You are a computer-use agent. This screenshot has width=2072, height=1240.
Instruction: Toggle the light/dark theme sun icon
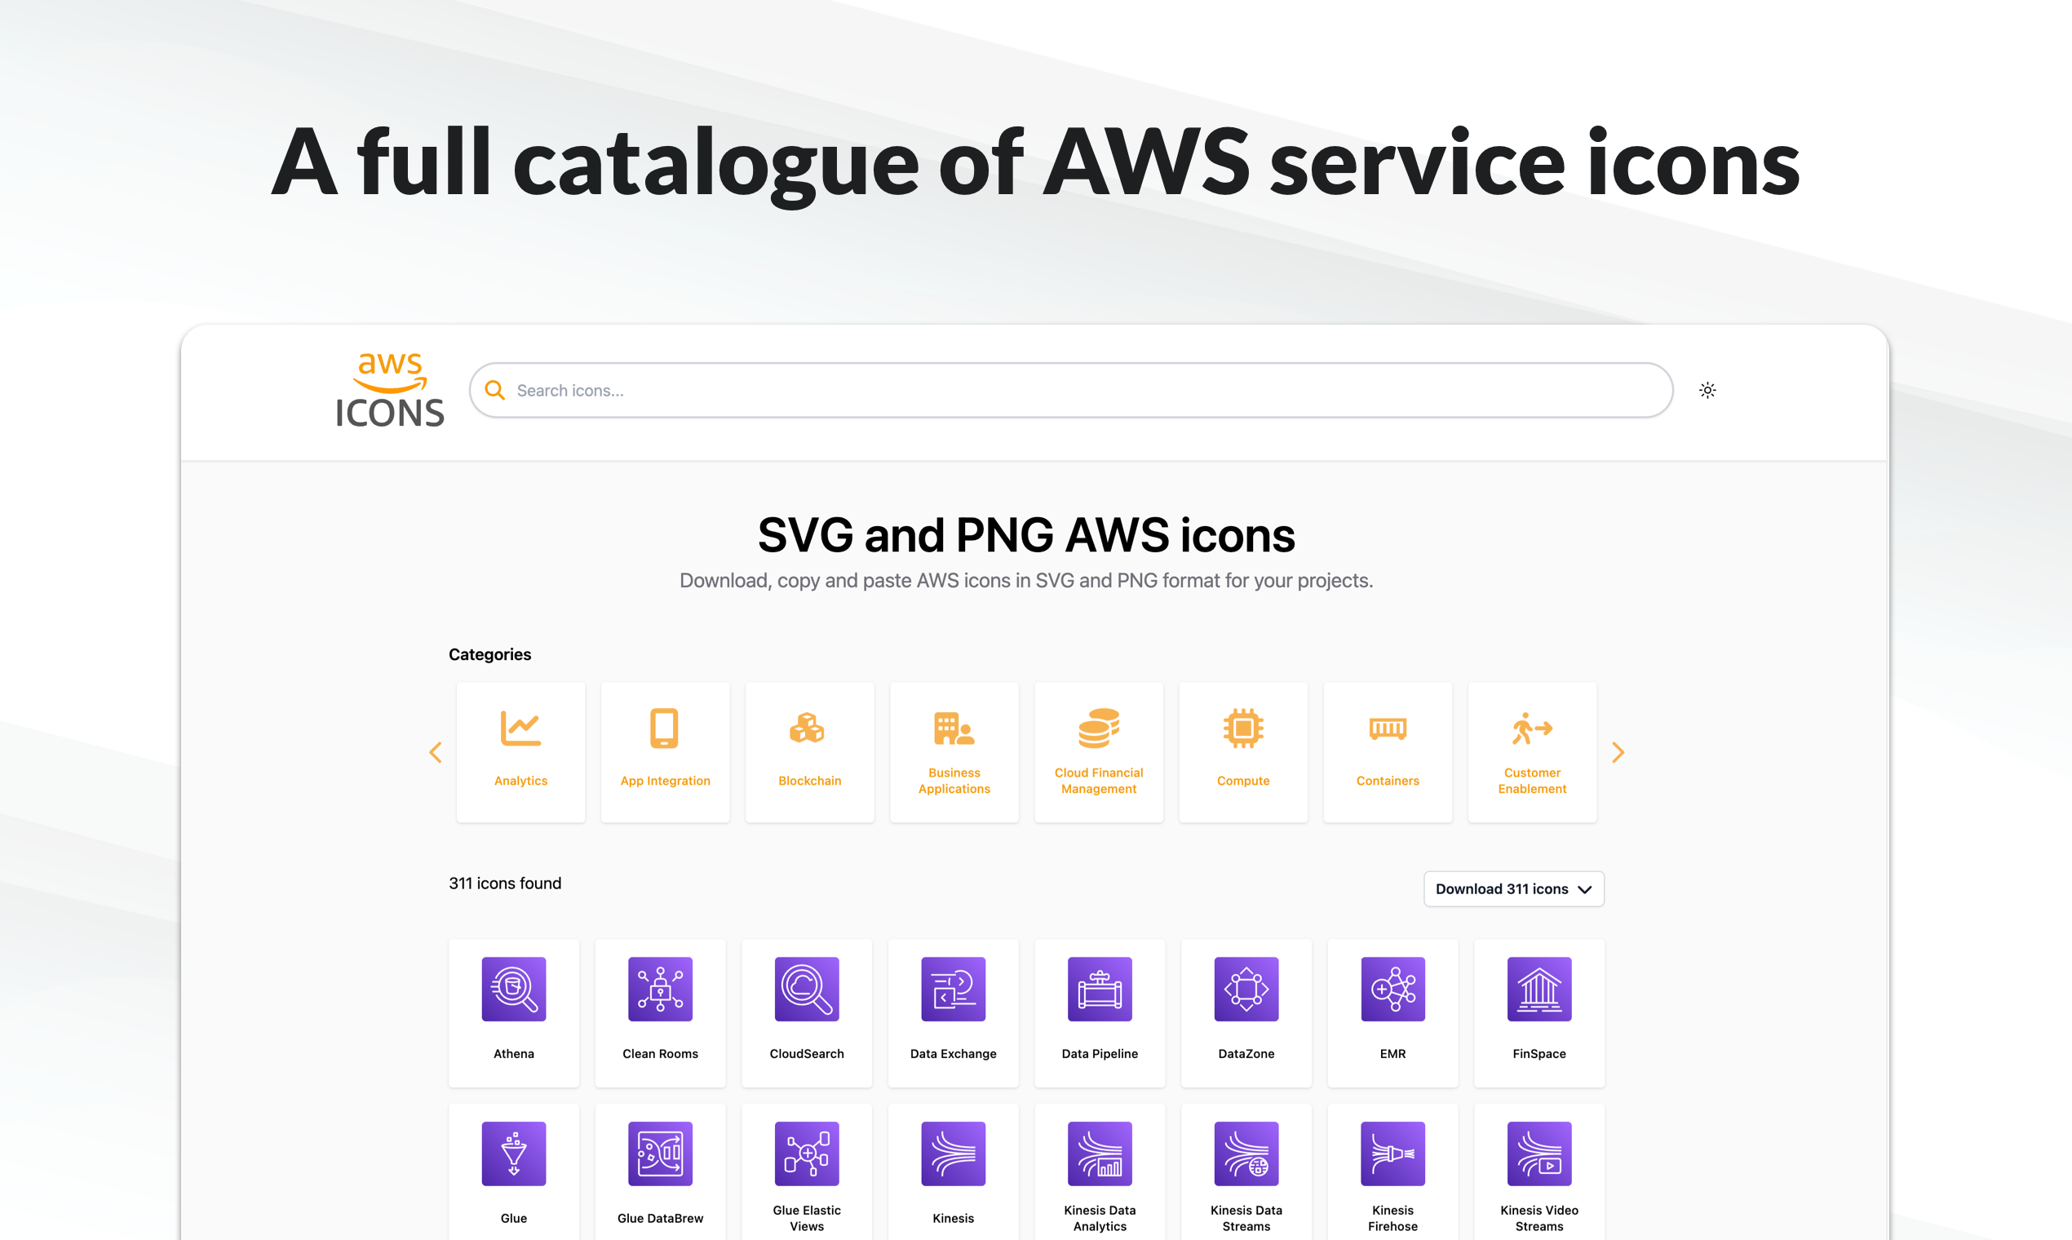[1707, 390]
